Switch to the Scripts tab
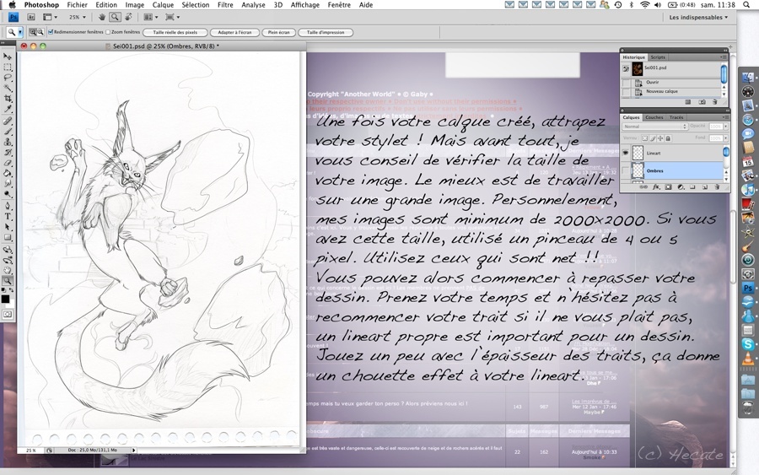Screen dimensions: 759x475 point(658,57)
